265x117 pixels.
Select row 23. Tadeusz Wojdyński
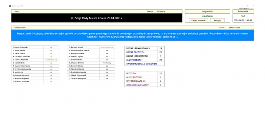91,78
